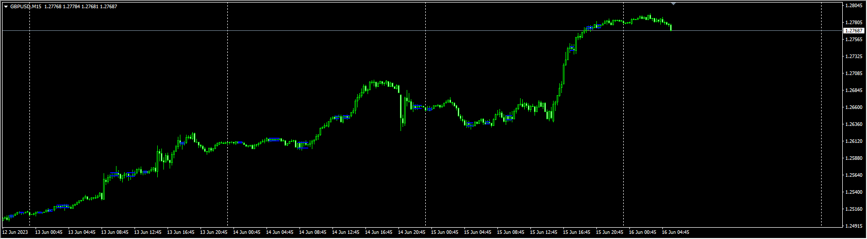Click the 1.24915 price axis label
The width and height of the screenshot is (867, 239).
(x=854, y=226)
